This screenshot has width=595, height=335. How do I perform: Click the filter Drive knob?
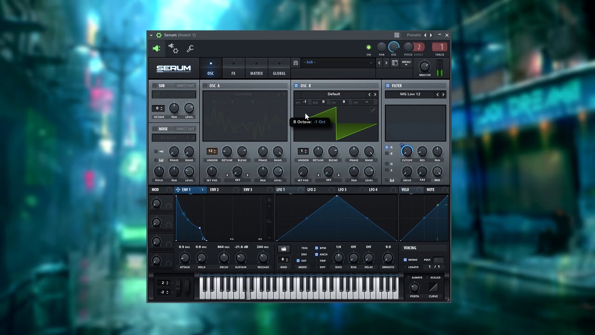[x=407, y=171]
